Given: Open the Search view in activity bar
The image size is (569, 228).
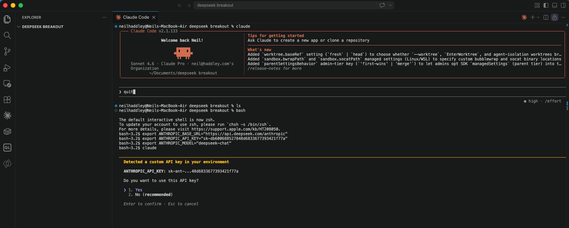Looking at the screenshot, I should pyautogui.click(x=7, y=35).
